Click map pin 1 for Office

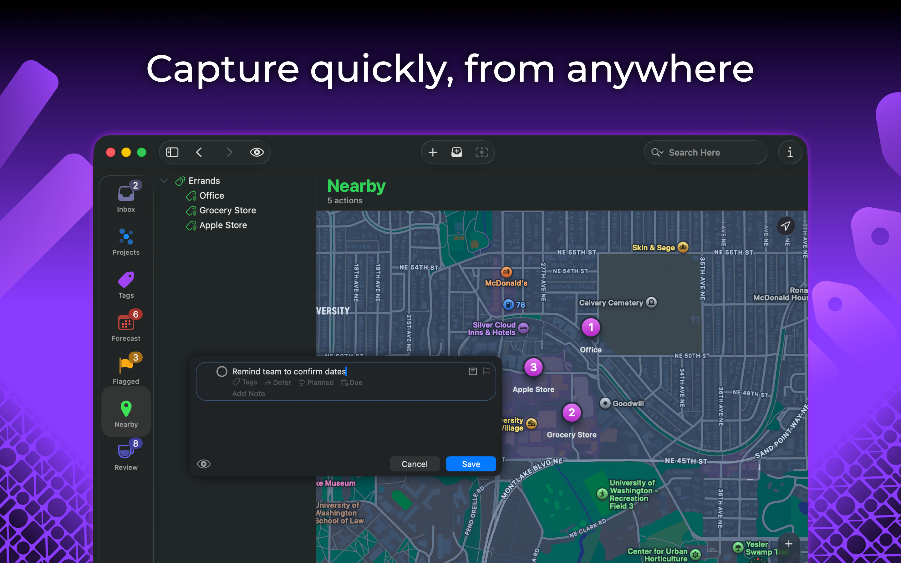[590, 328]
